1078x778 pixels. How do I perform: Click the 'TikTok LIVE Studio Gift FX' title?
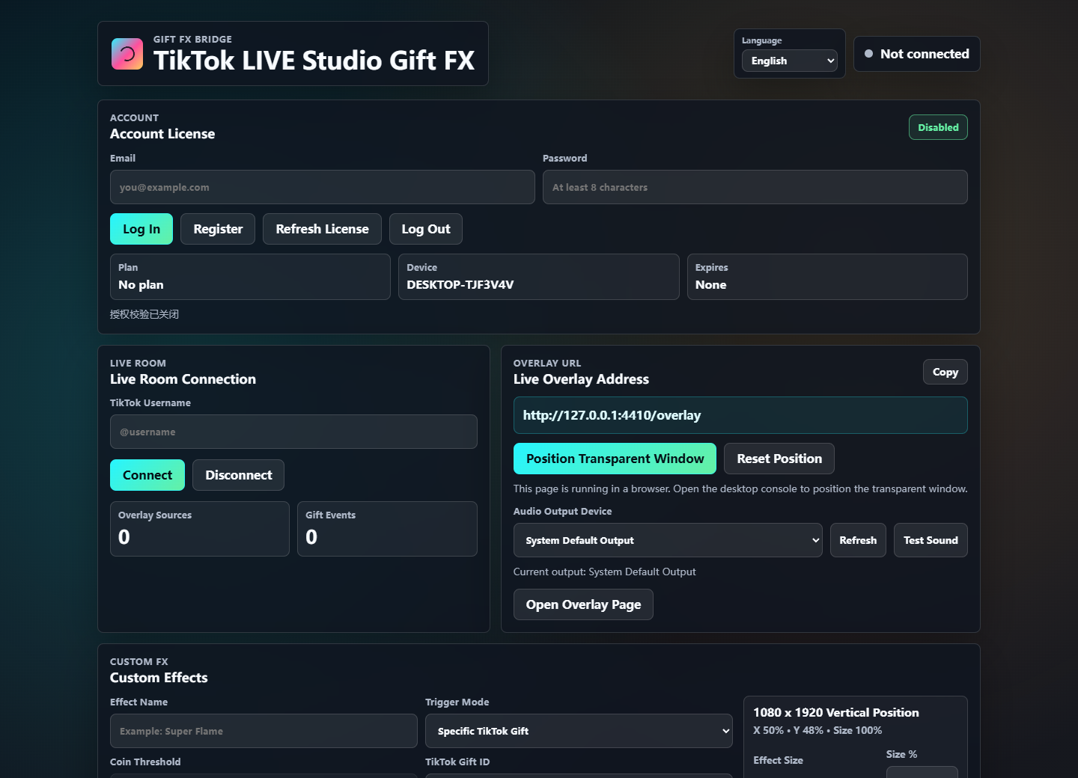[x=314, y=61]
